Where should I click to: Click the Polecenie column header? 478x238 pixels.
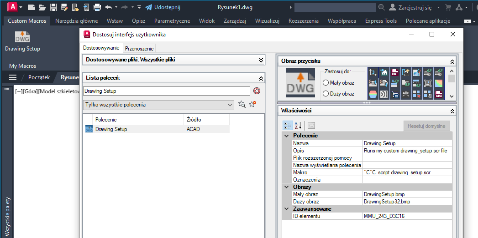(x=138, y=120)
